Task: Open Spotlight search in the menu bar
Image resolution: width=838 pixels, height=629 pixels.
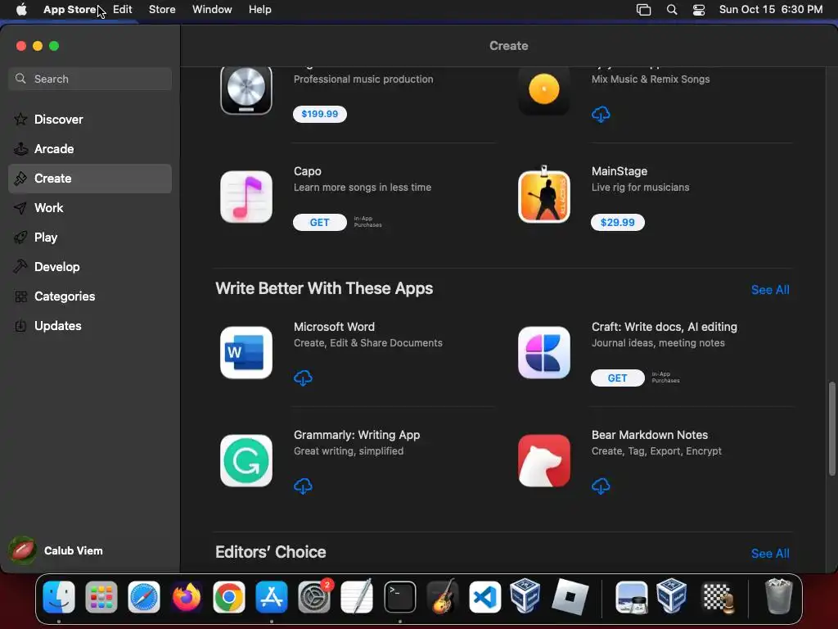Action: 672,10
